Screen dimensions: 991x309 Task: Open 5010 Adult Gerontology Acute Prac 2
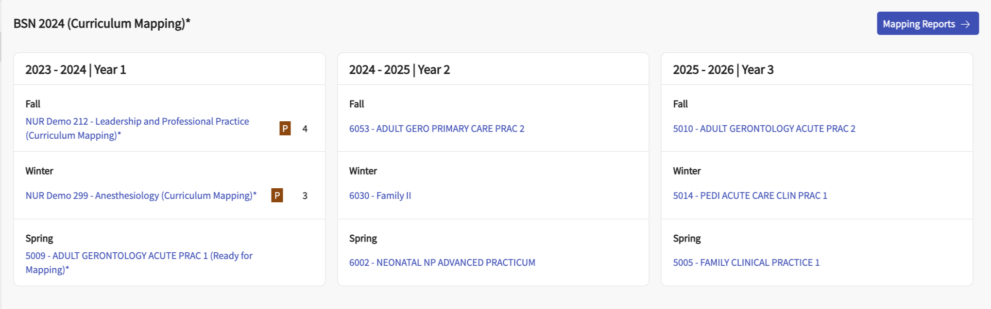pyautogui.click(x=764, y=129)
